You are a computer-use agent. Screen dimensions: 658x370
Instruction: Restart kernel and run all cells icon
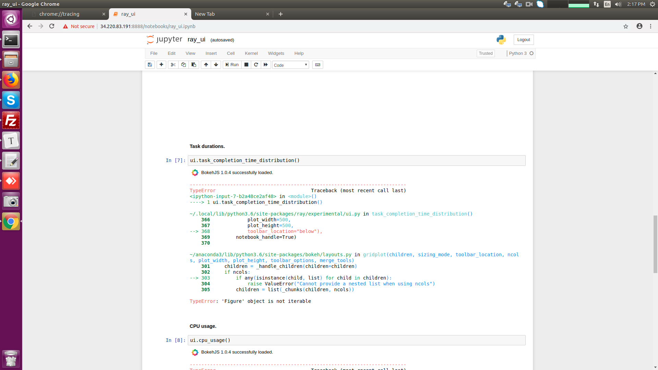[266, 65]
